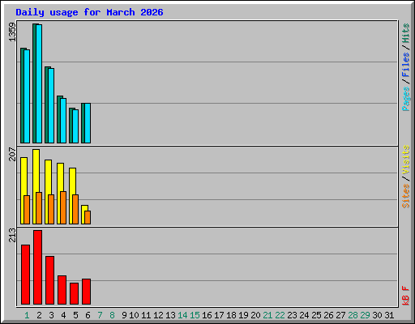Click the 1359 hits axis label
415x324 pixels.
(12, 32)
